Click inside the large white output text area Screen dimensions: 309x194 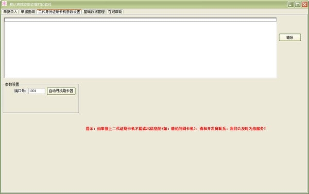[140, 49]
